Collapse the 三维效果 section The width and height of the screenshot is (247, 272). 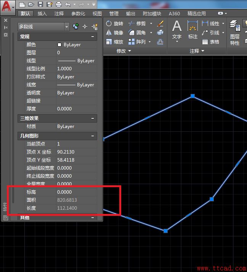93,118
